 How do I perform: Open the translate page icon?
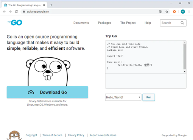click(160, 12)
